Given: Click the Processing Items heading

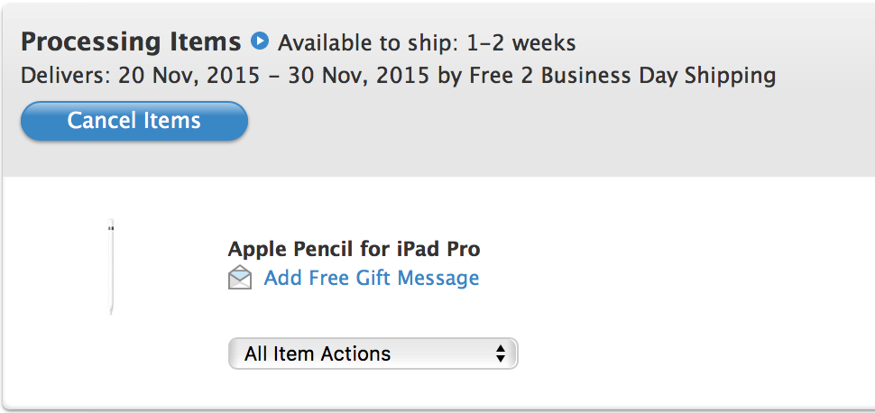Looking at the screenshot, I should (131, 41).
